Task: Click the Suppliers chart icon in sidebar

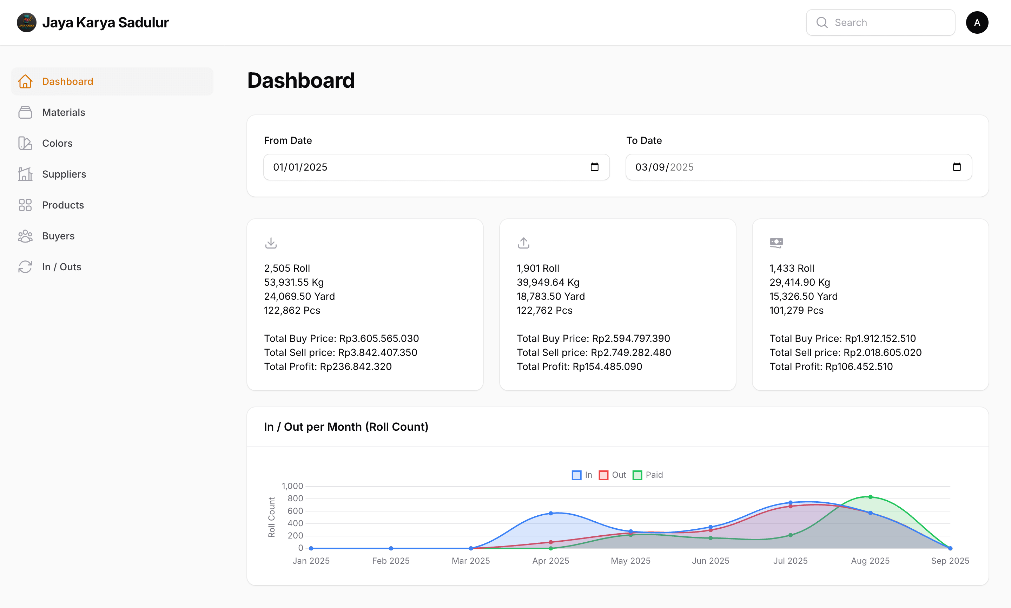Action: point(25,174)
